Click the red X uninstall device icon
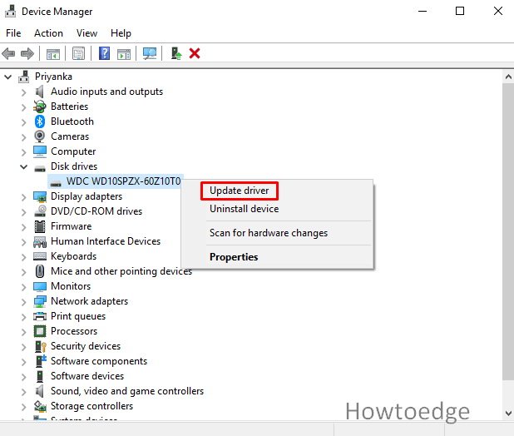Viewport: 514px width, 436px height. point(195,53)
